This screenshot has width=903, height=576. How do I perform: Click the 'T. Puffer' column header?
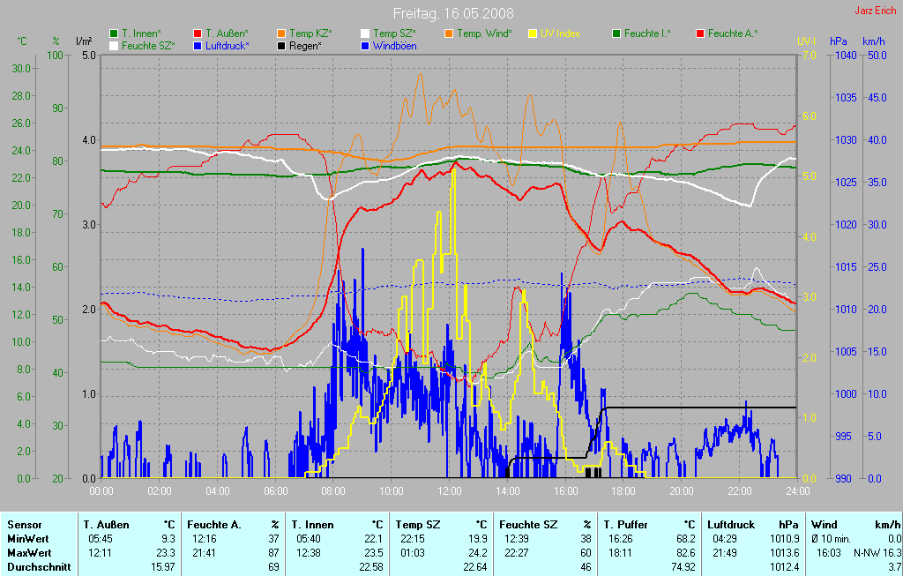click(x=626, y=525)
